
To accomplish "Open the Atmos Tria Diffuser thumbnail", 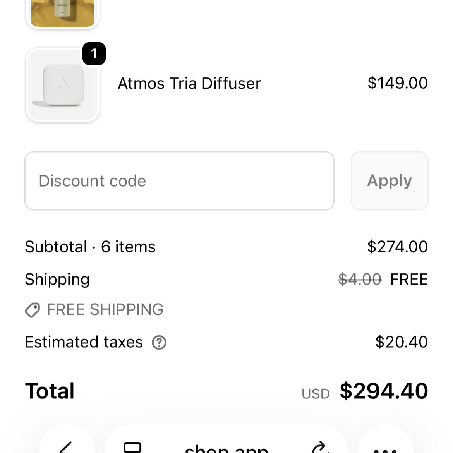I will pos(63,85).
